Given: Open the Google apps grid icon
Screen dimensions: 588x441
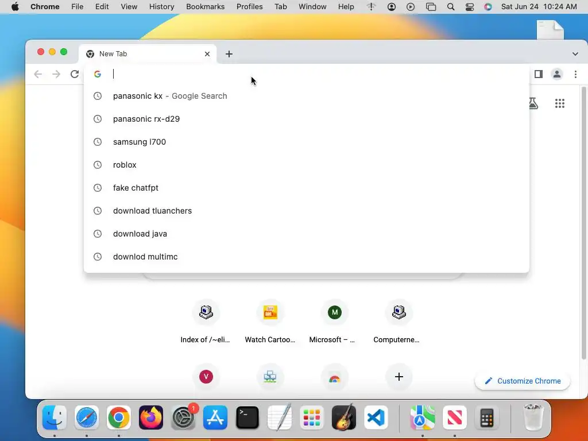Looking at the screenshot, I should [x=559, y=103].
